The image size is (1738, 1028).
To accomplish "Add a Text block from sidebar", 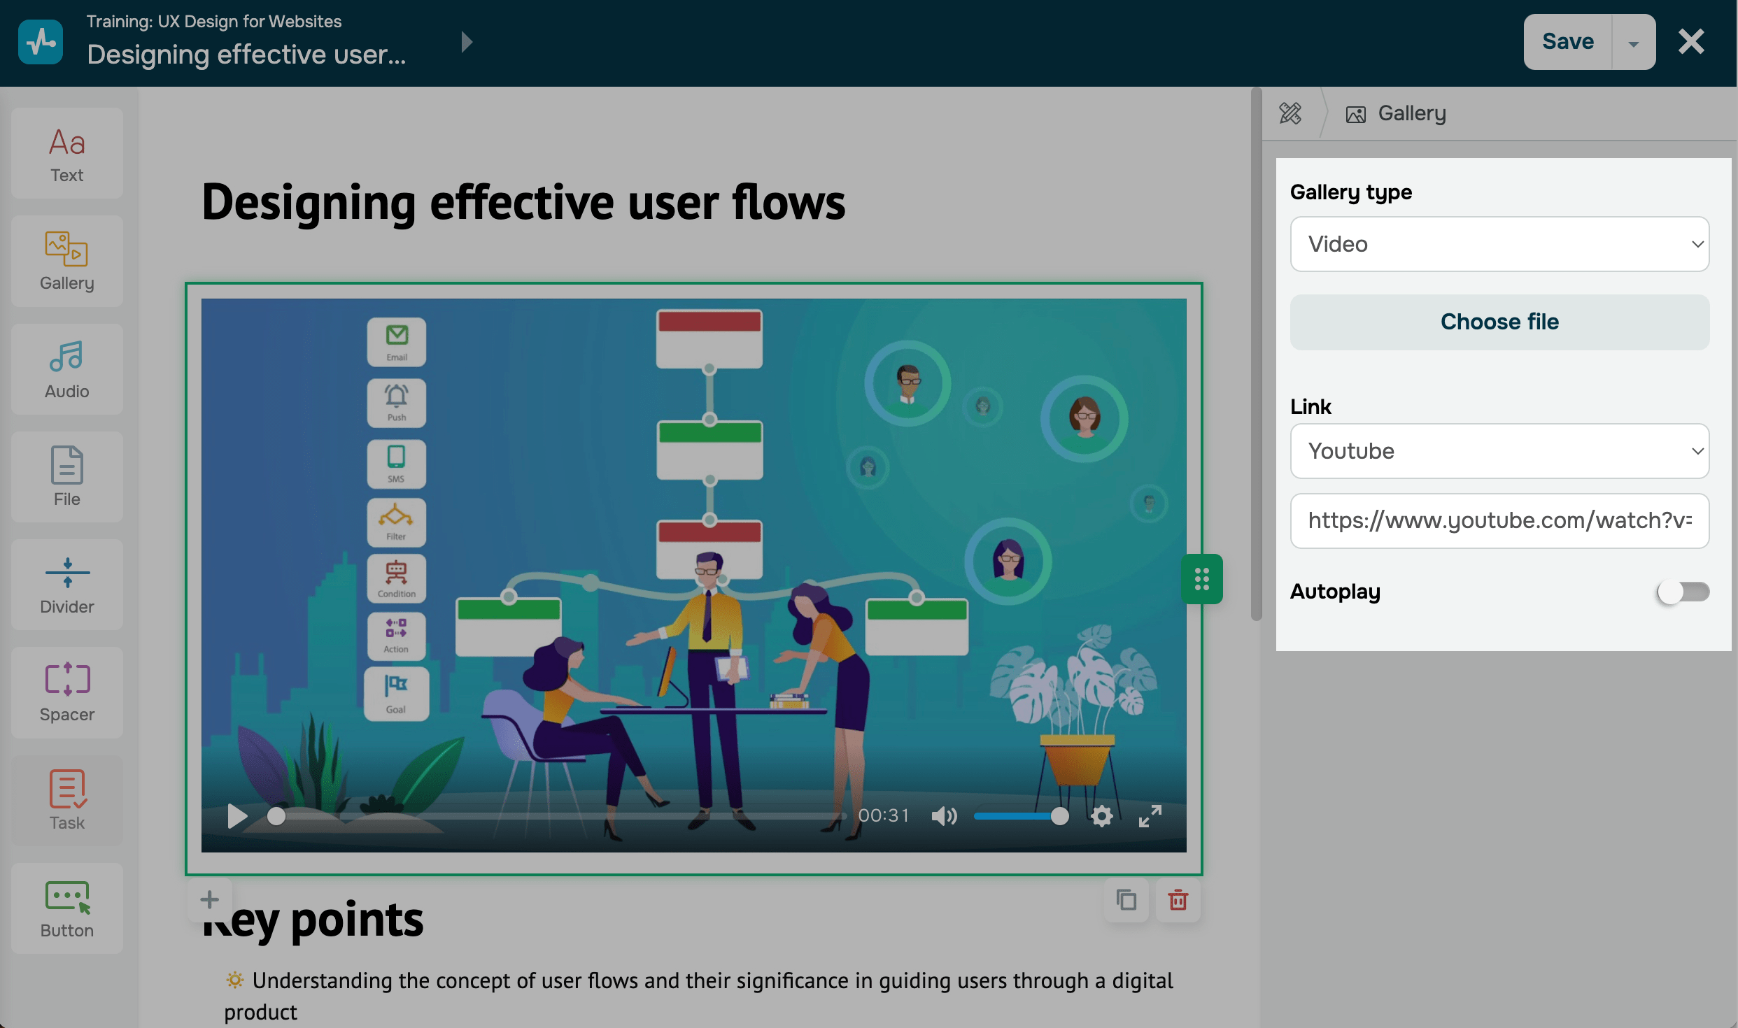I will [67, 154].
